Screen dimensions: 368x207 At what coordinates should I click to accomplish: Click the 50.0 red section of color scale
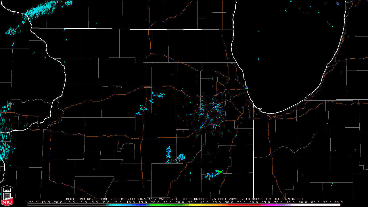229,205
